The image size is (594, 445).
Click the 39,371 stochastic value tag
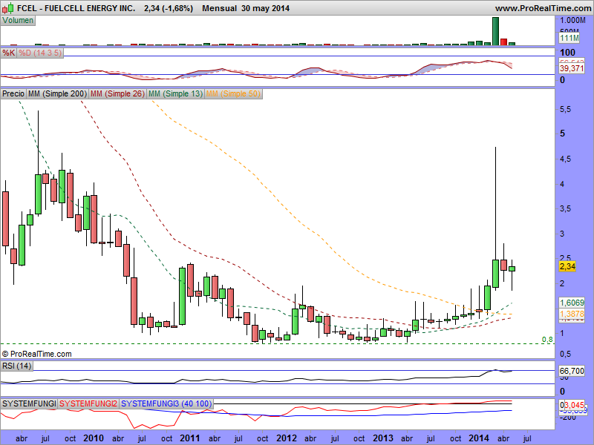click(572, 68)
